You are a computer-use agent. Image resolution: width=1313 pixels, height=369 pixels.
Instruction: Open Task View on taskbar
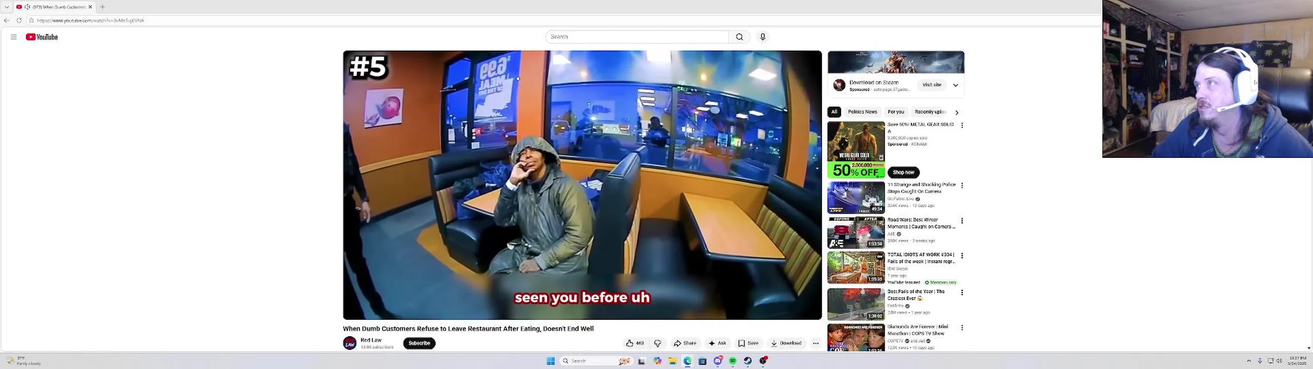click(x=642, y=361)
